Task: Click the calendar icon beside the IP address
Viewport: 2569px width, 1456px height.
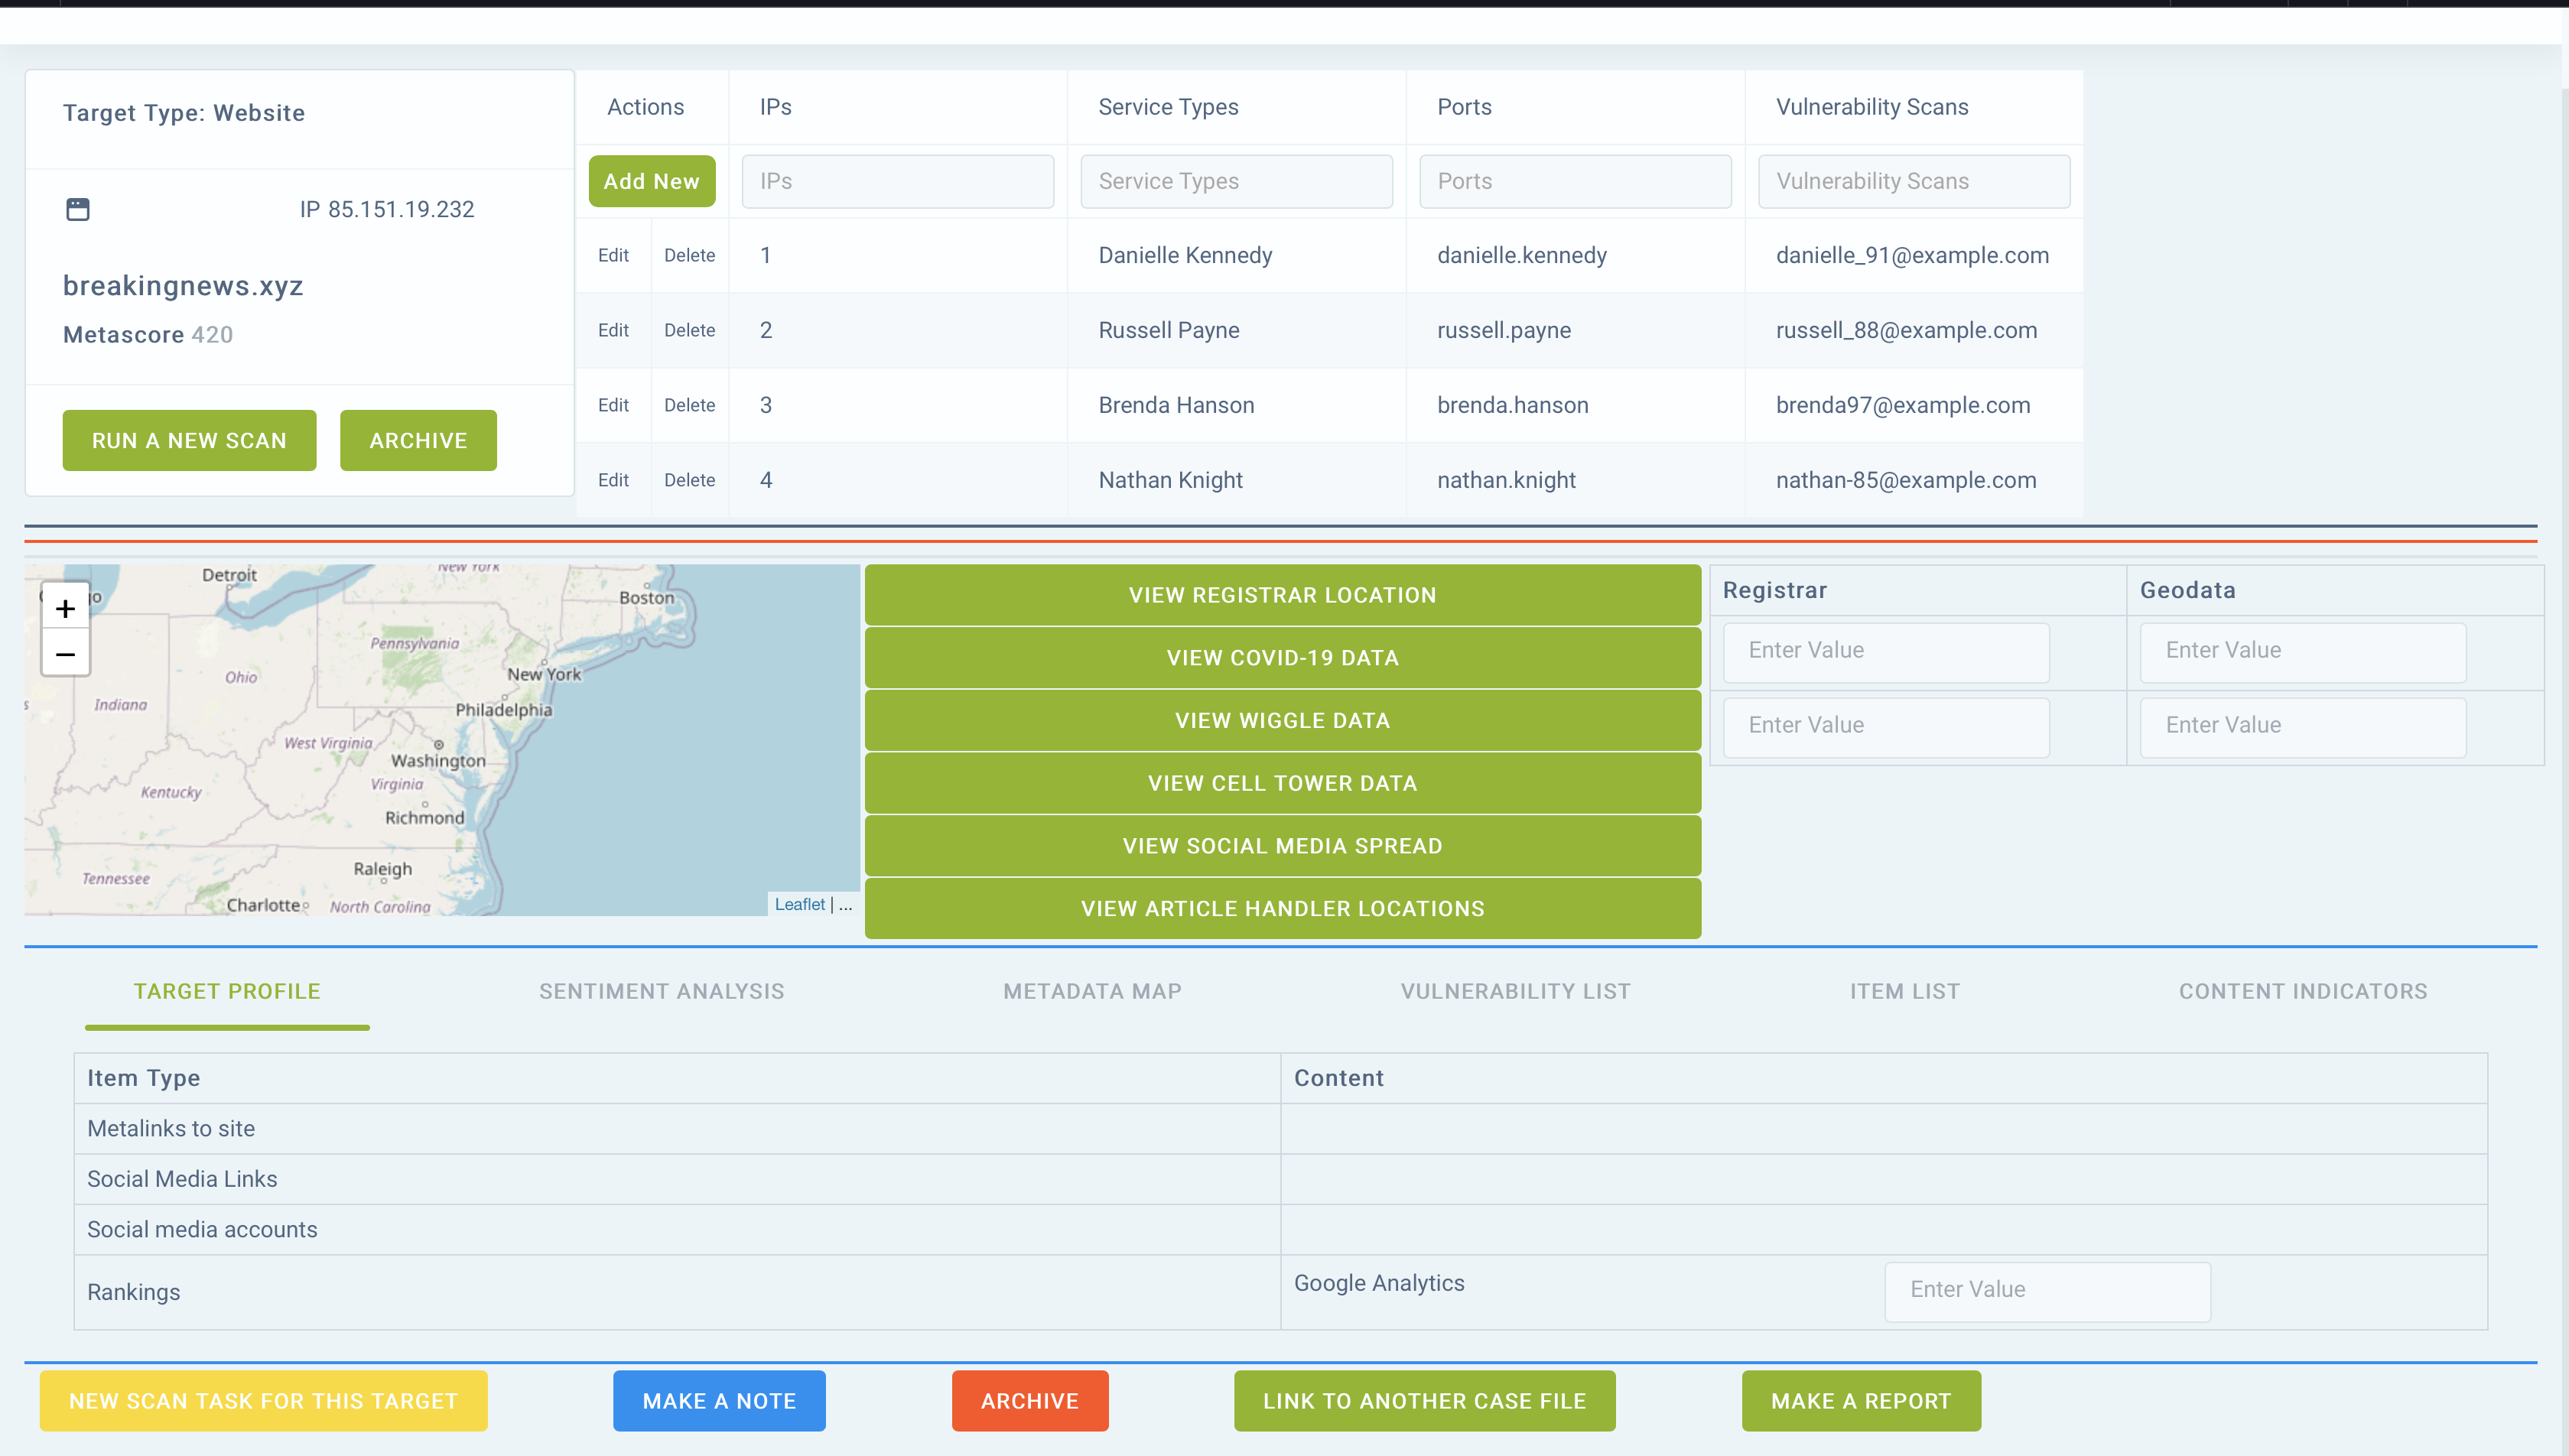Action: tap(77, 209)
